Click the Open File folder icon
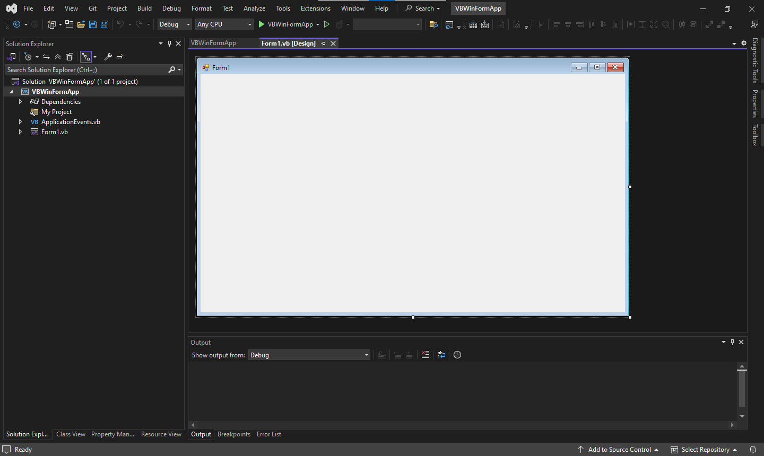Viewport: 764px width, 456px height. pos(81,24)
